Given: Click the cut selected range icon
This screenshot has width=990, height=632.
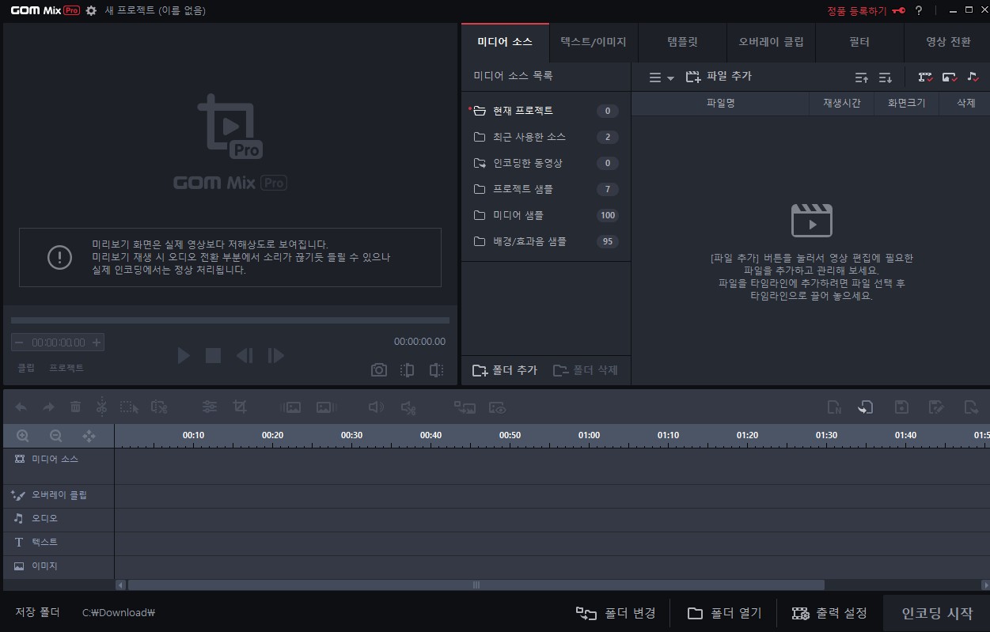Looking at the screenshot, I should point(159,407).
